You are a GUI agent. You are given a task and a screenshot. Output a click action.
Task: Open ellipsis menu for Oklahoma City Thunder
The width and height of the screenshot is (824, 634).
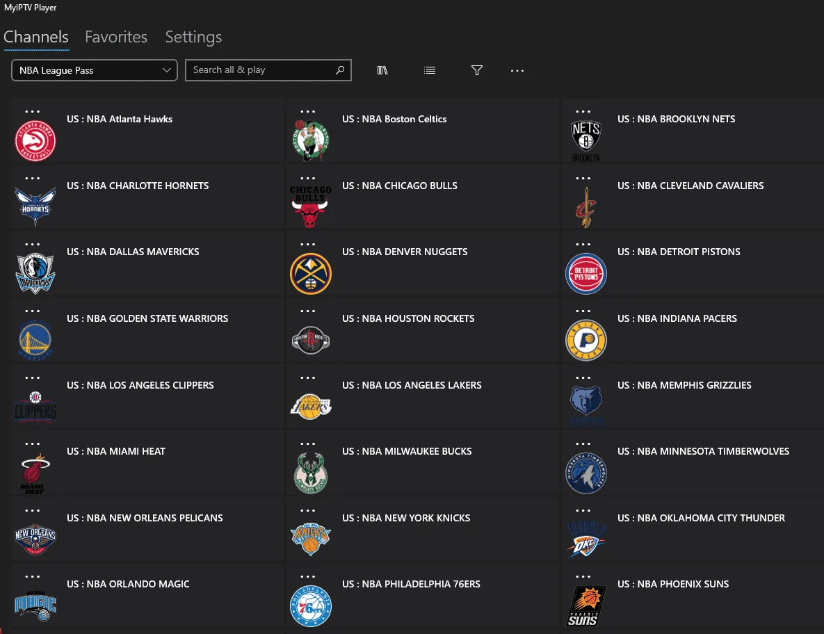pyautogui.click(x=583, y=510)
